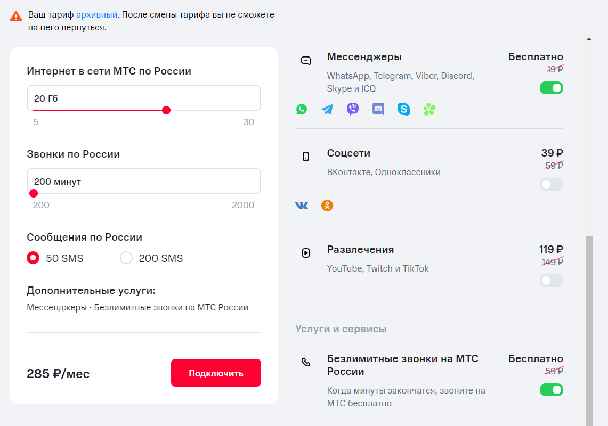Click the play icon beside Развлечения
Image resolution: width=608 pixels, height=426 pixels.
pos(306,253)
